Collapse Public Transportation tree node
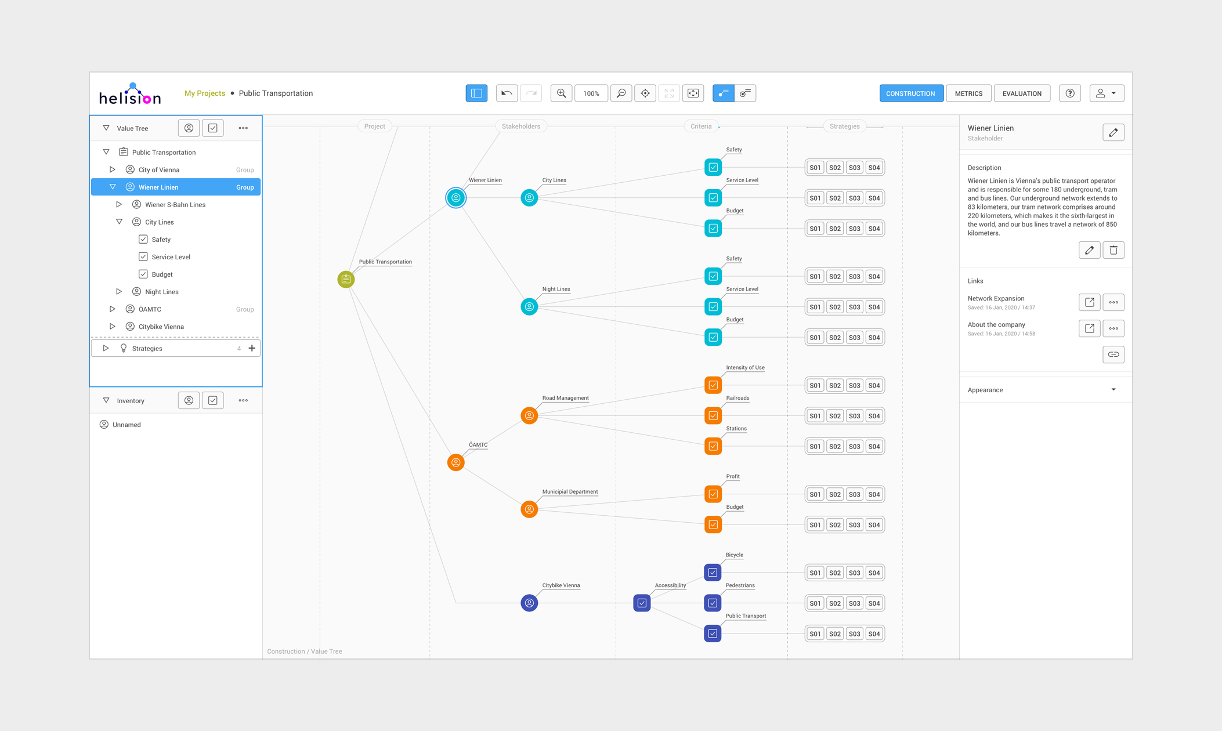 [106, 152]
